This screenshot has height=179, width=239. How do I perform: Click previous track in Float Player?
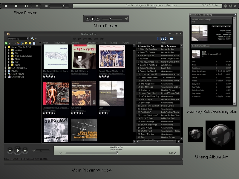click(6, 6)
